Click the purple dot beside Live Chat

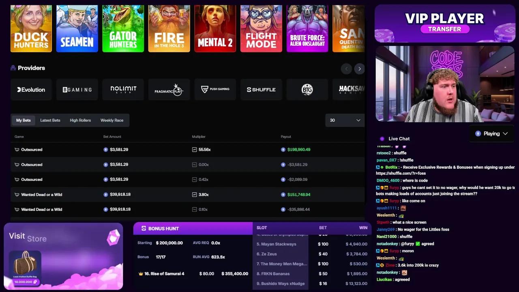click(382, 139)
